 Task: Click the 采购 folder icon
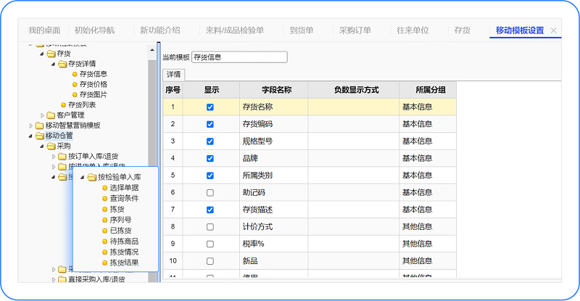[51, 147]
